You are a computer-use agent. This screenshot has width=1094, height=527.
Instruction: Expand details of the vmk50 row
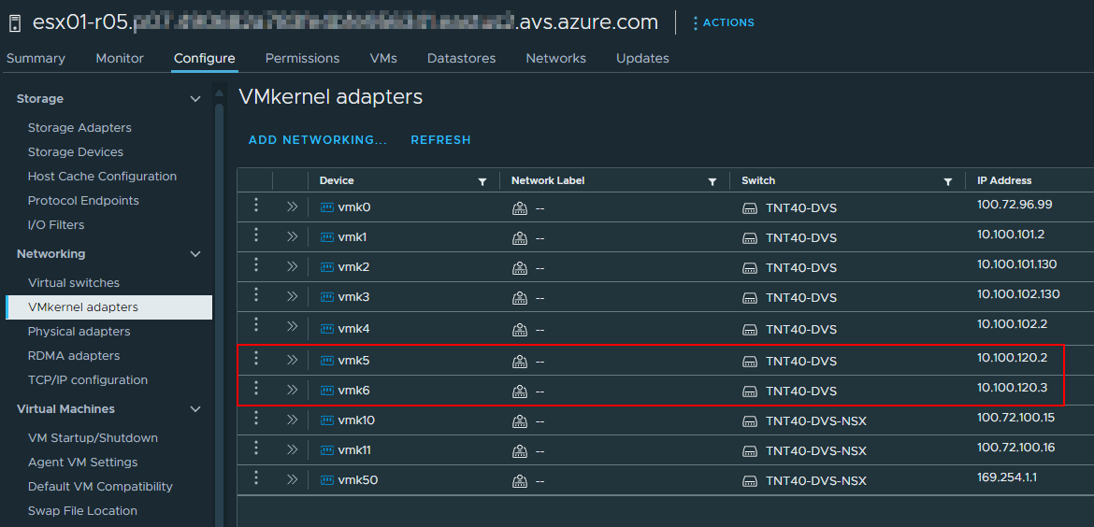pyautogui.click(x=293, y=480)
